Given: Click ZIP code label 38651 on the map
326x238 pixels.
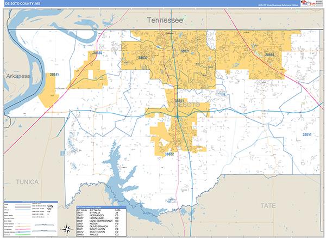Looking at the screenshot, I should 179,101.
